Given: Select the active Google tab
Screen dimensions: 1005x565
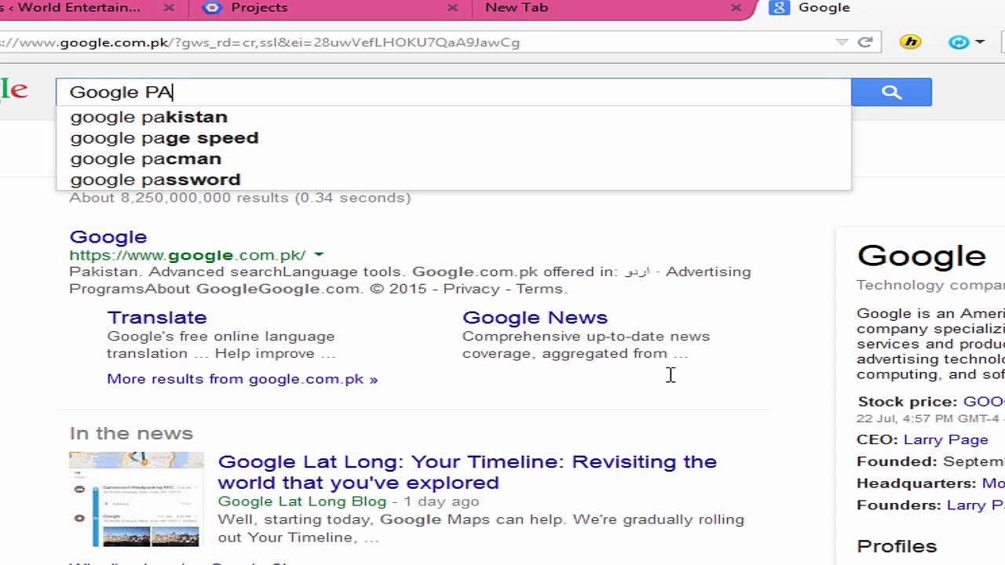Looking at the screenshot, I should tap(879, 8).
